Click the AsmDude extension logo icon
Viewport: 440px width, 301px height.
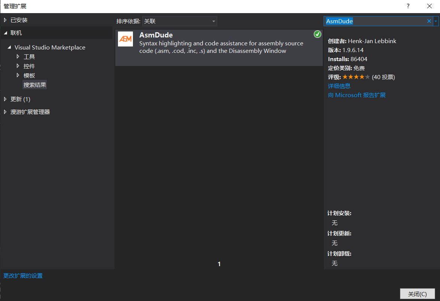[x=125, y=39]
